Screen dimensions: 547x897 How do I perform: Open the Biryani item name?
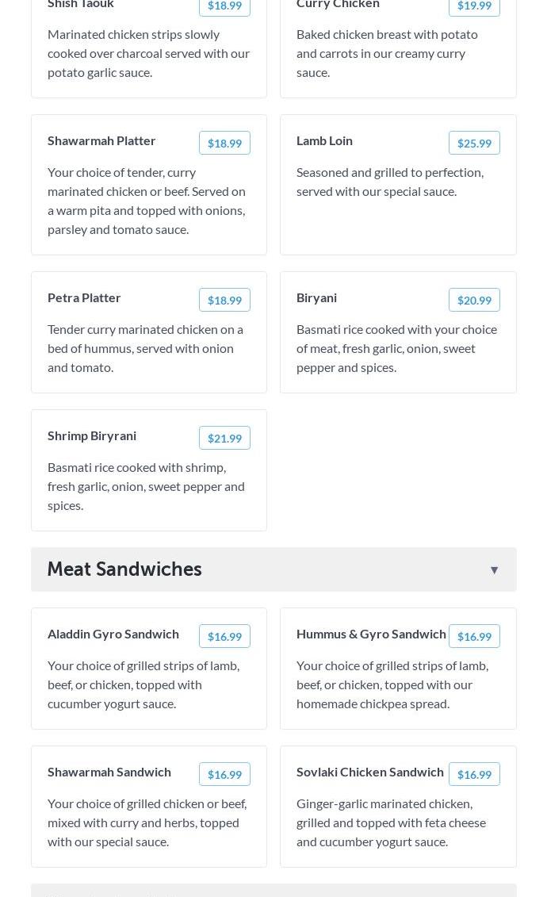(x=316, y=297)
